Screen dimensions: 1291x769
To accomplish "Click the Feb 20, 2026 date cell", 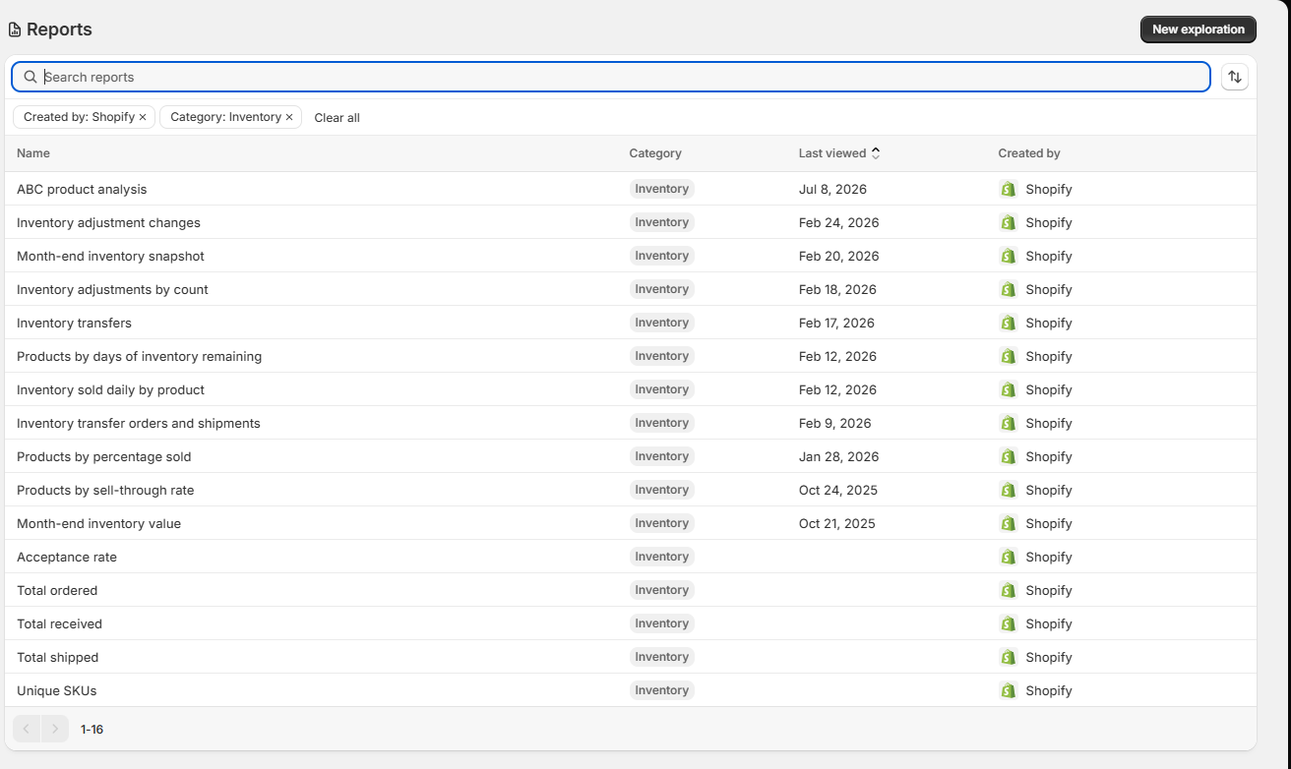I will [839, 256].
